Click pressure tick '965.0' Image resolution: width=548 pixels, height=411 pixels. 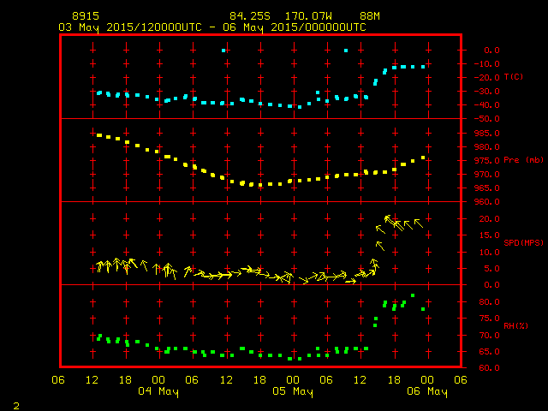[487, 188]
